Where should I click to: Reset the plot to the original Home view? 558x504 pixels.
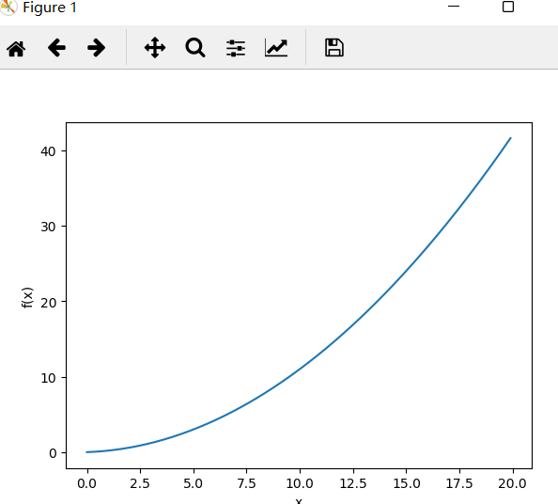(x=16, y=48)
